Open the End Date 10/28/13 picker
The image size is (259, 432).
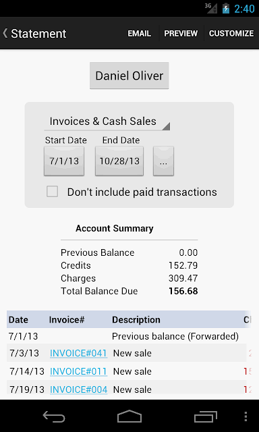[x=119, y=161]
